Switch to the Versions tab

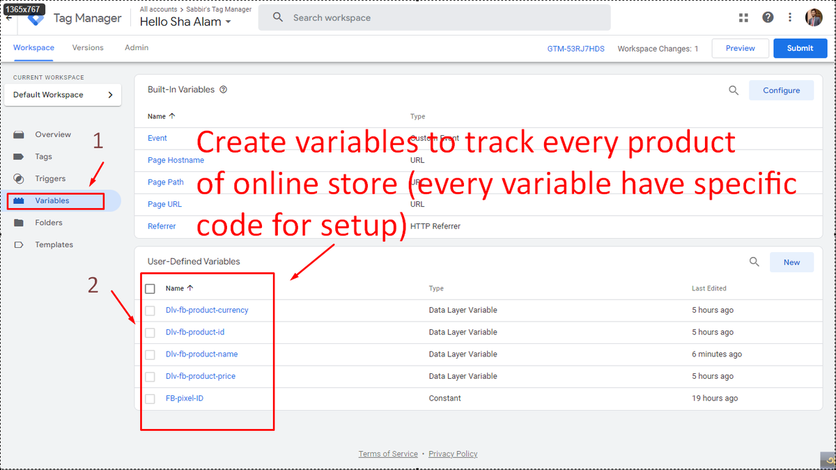tap(88, 48)
